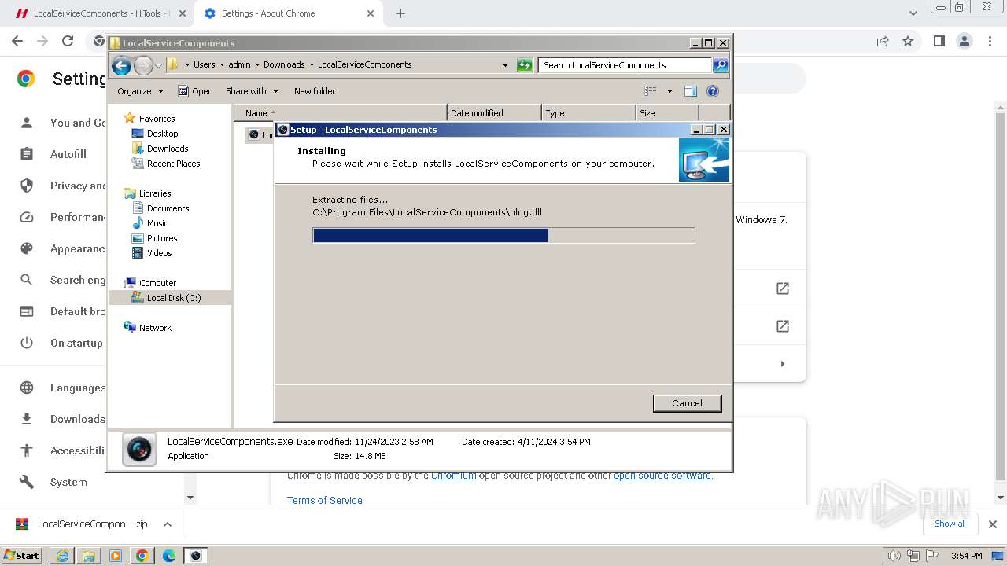Toggle Chrome side panel
This screenshot has width=1007, height=566.
click(939, 41)
